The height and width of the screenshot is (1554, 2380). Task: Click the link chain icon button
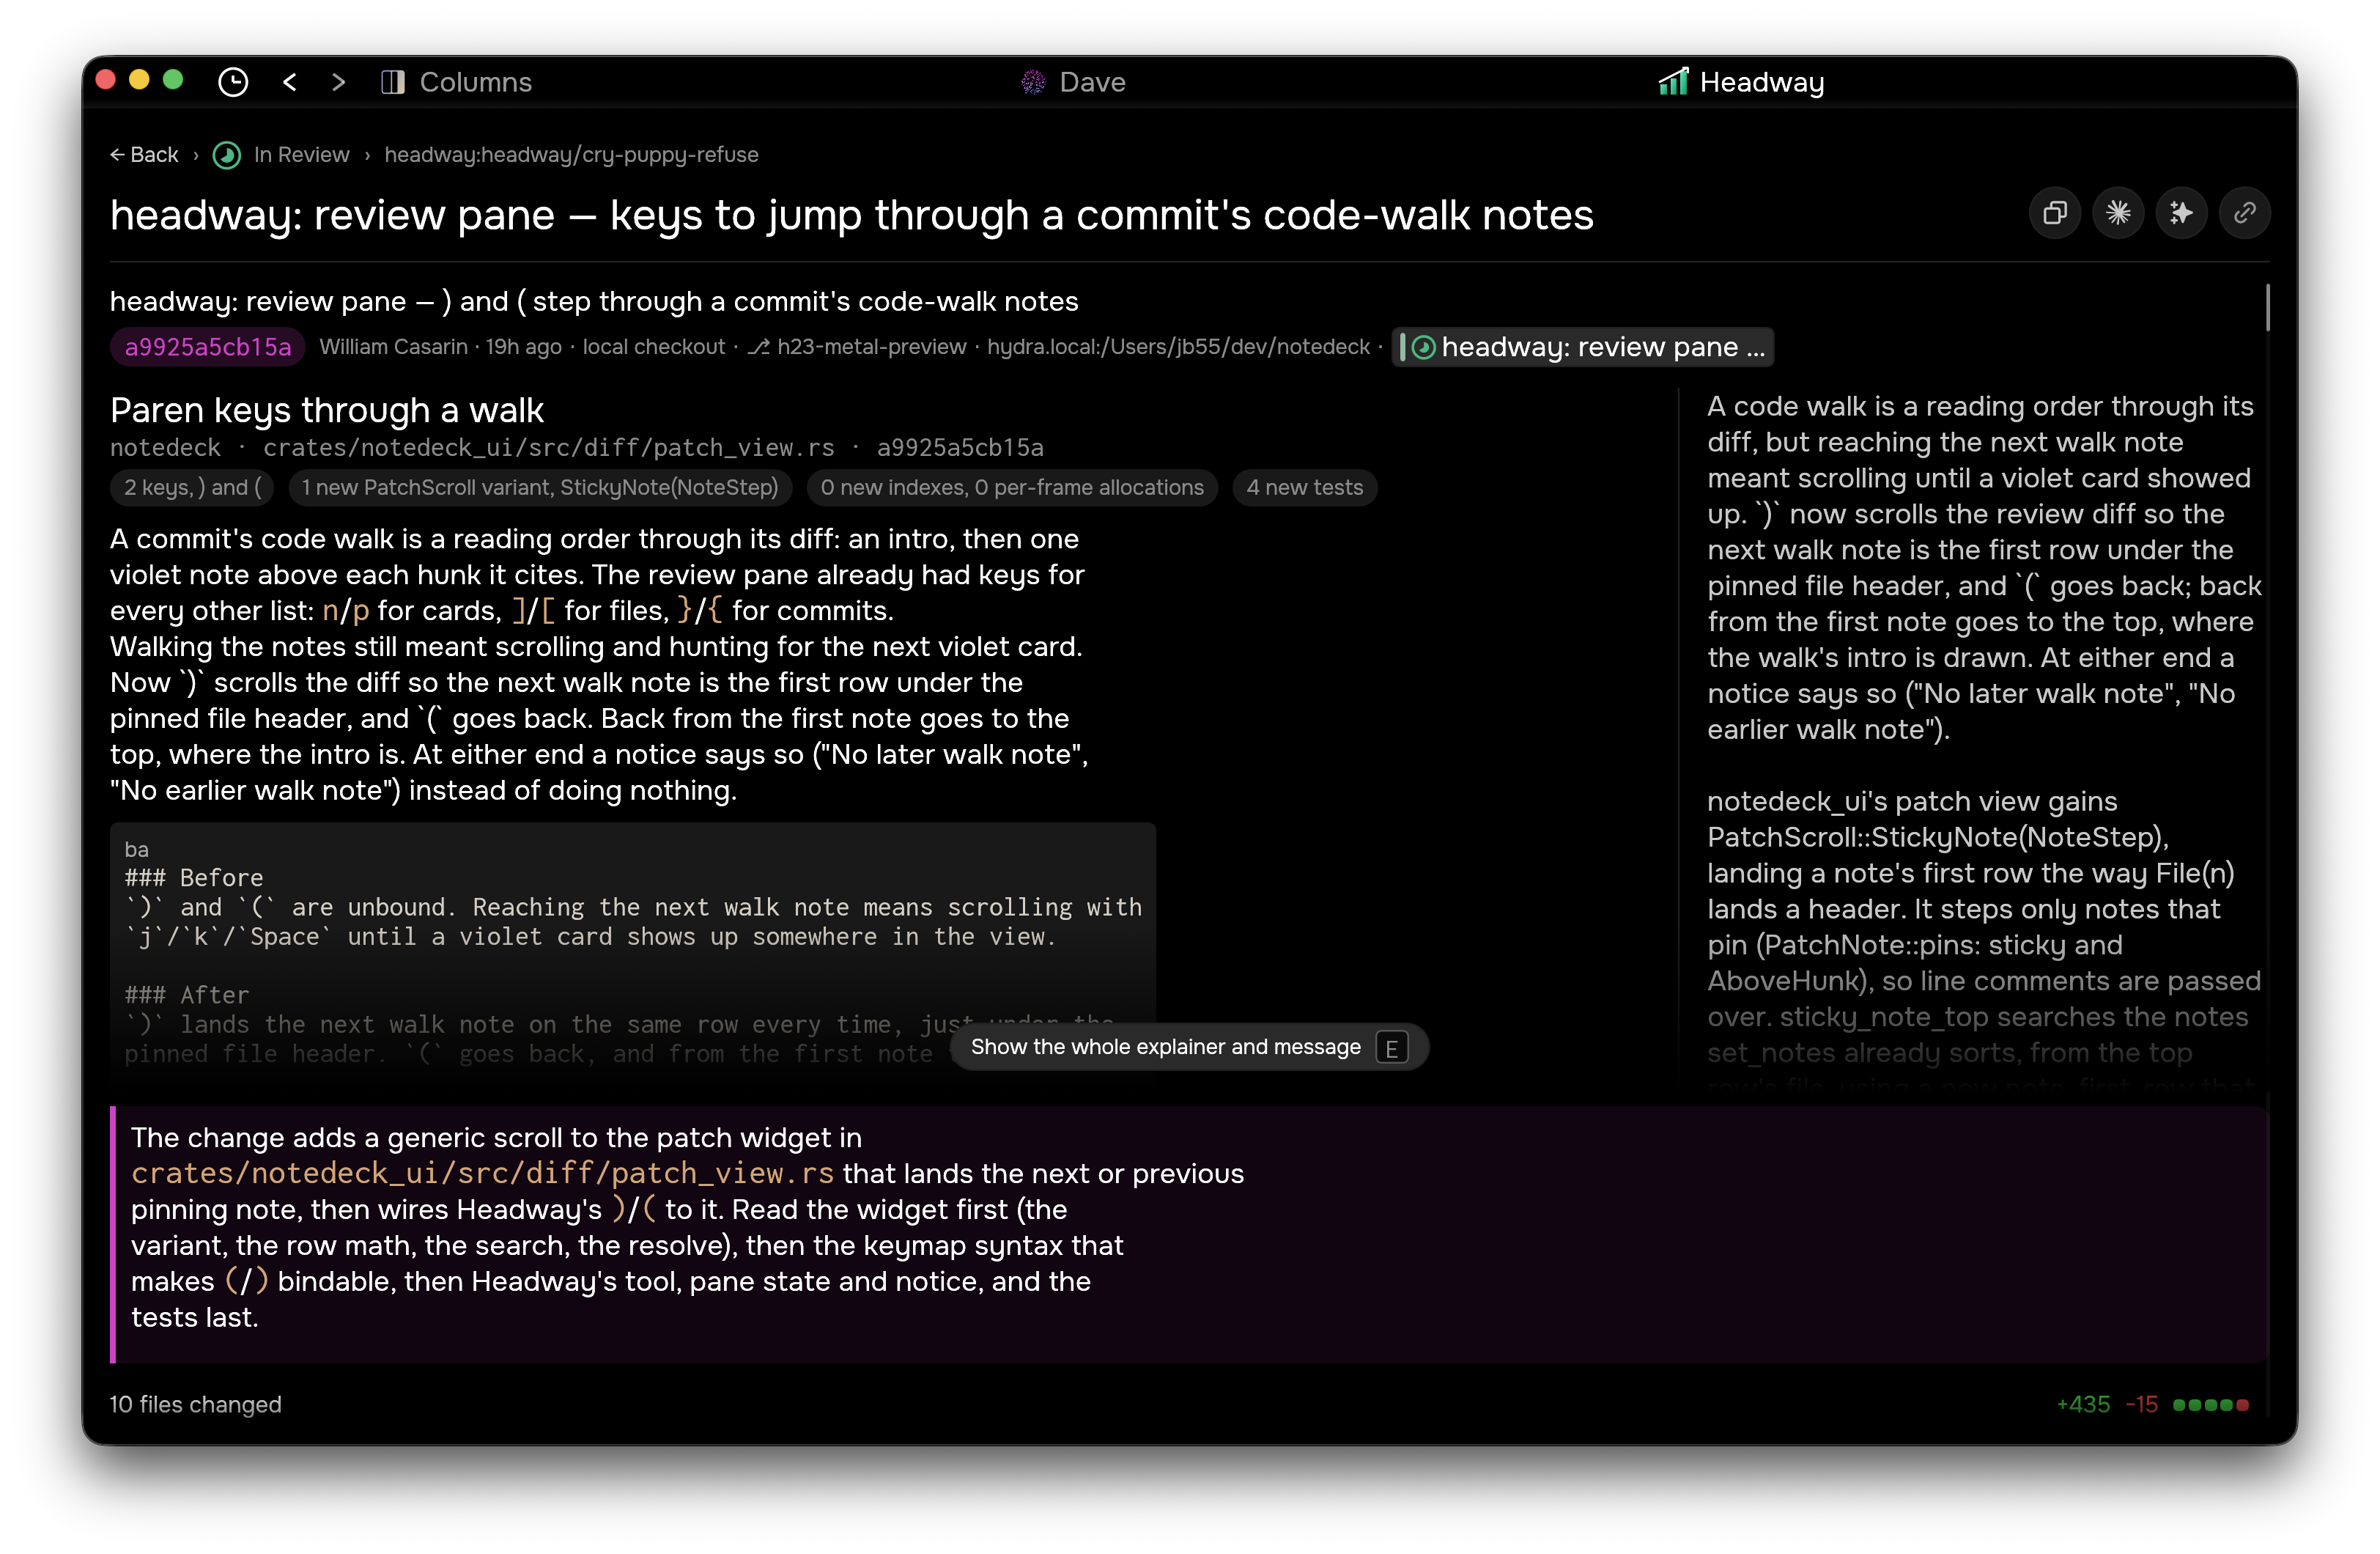(x=2244, y=212)
